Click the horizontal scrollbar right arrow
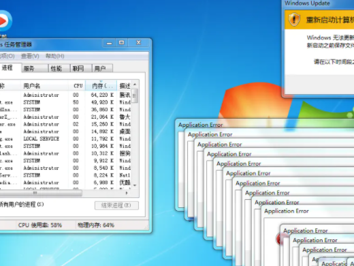 point(127,193)
